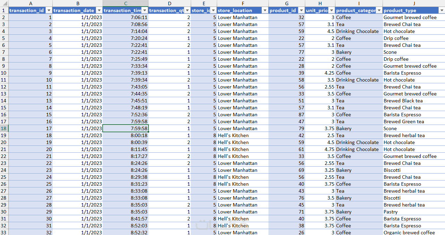Screen dimensions: 445x235
Task: Select column E header
Action: 204,3
